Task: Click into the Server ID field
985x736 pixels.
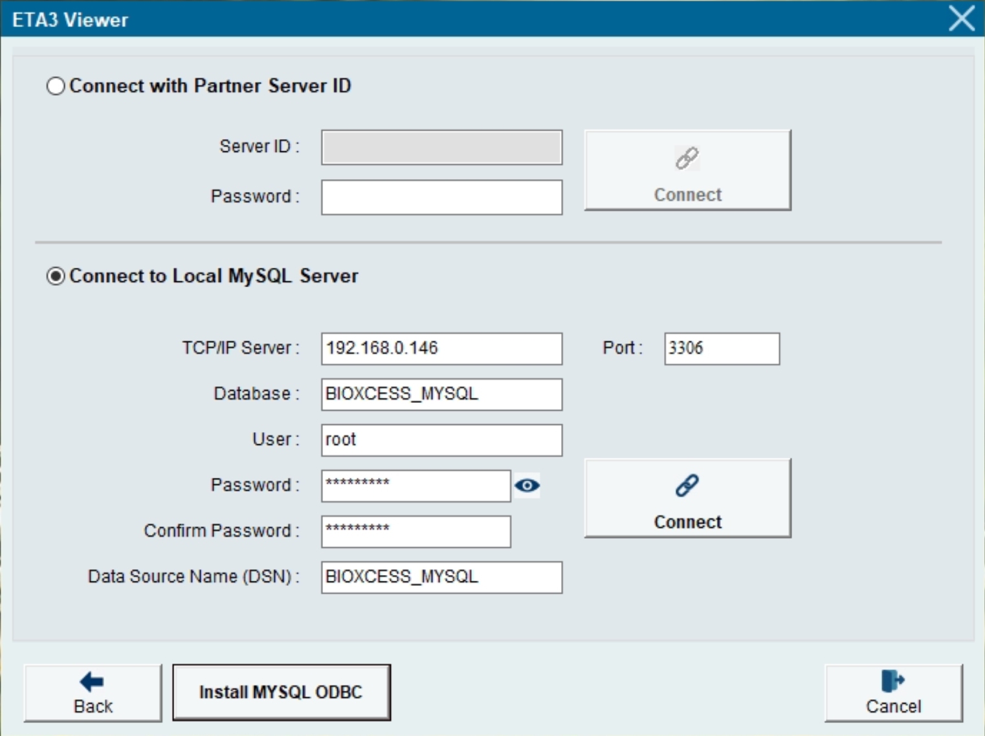Action: (441, 147)
